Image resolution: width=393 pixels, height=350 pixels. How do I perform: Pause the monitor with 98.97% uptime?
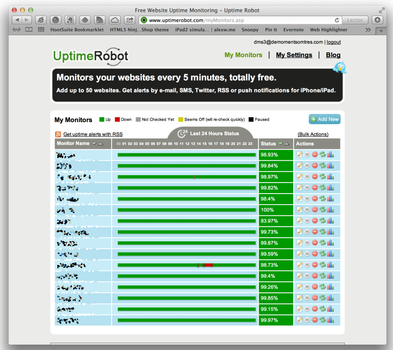tap(307, 177)
